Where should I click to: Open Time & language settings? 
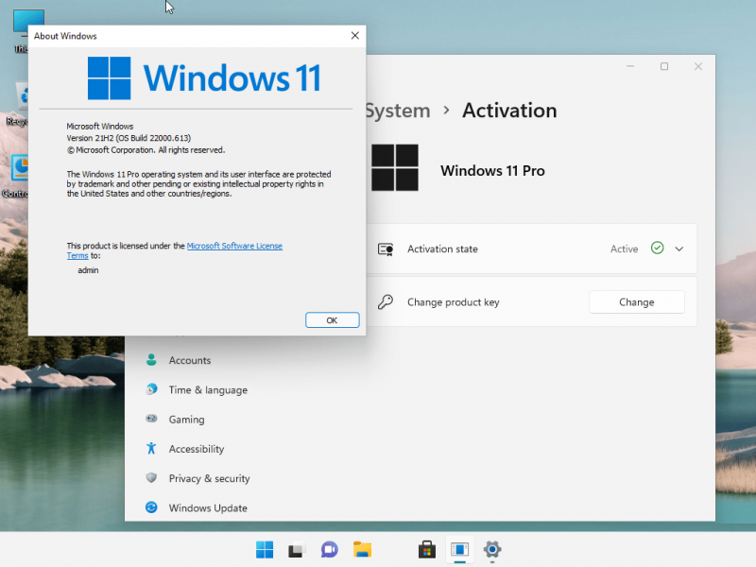(x=209, y=389)
